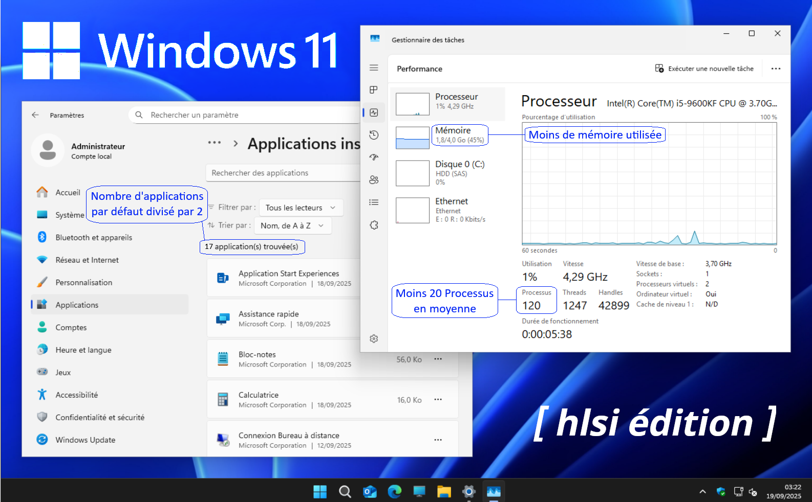
Task: Expand the 'Tous les lecteurs' filter dropdown
Action: (x=301, y=208)
